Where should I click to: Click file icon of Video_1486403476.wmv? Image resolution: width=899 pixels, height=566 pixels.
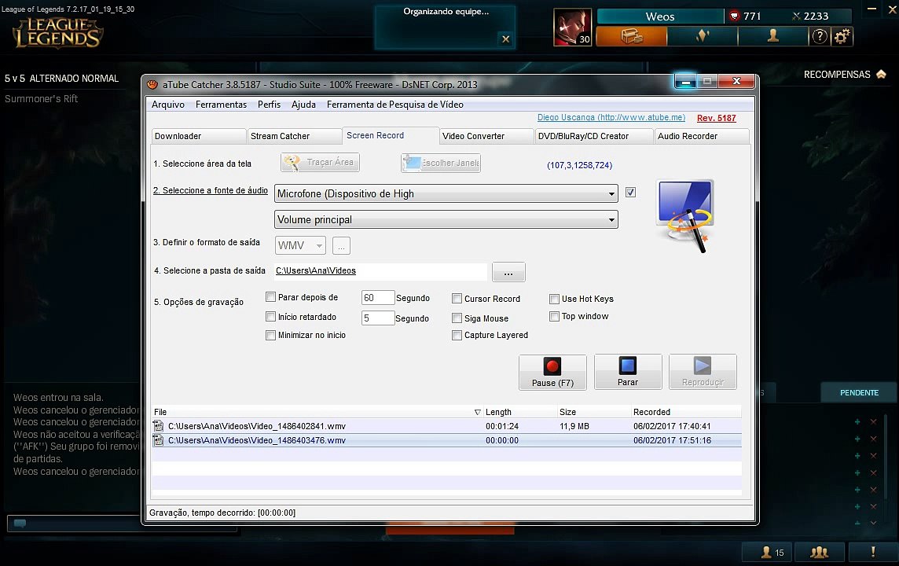[158, 440]
